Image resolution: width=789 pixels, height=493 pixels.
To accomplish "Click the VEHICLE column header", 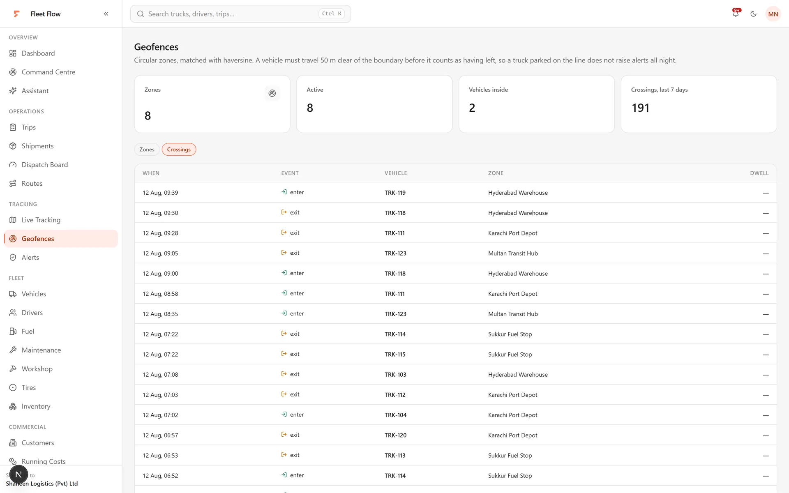I will point(396,173).
